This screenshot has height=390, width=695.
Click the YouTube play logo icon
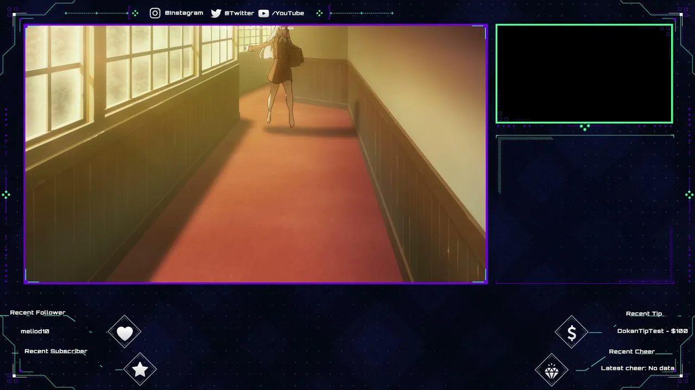263,13
